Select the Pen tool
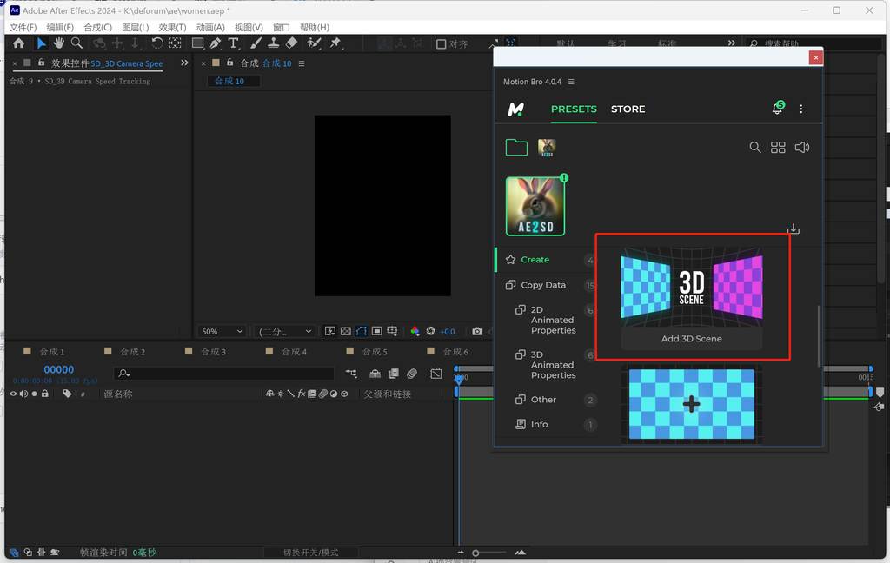The width and height of the screenshot is (890, 563). pos(215,43)
